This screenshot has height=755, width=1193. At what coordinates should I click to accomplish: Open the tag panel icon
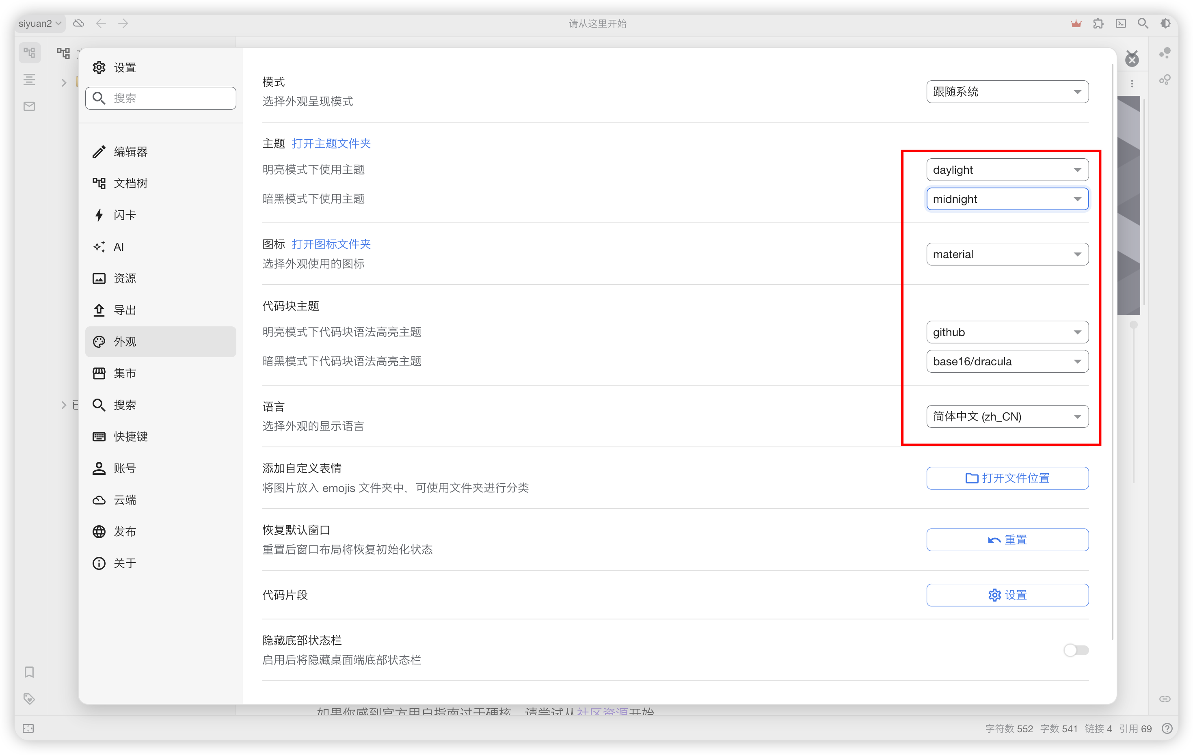(x=29, y=699)
